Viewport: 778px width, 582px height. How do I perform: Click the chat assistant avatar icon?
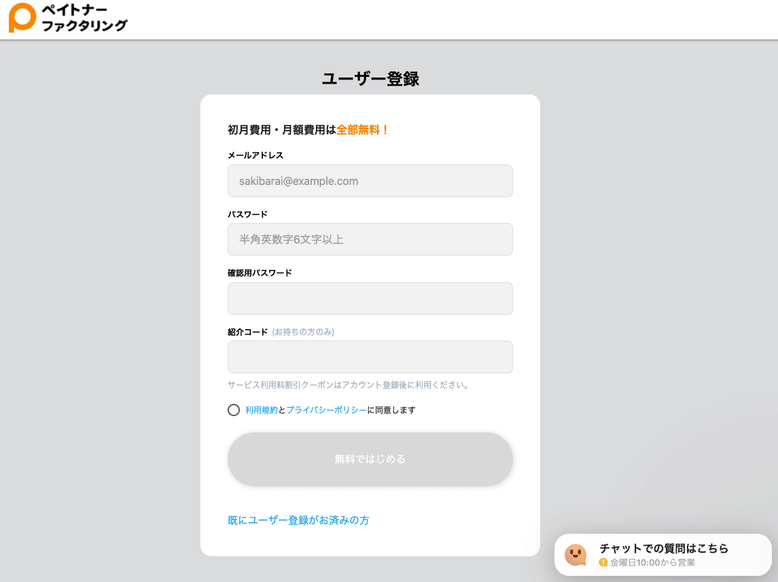pos(576,555)
